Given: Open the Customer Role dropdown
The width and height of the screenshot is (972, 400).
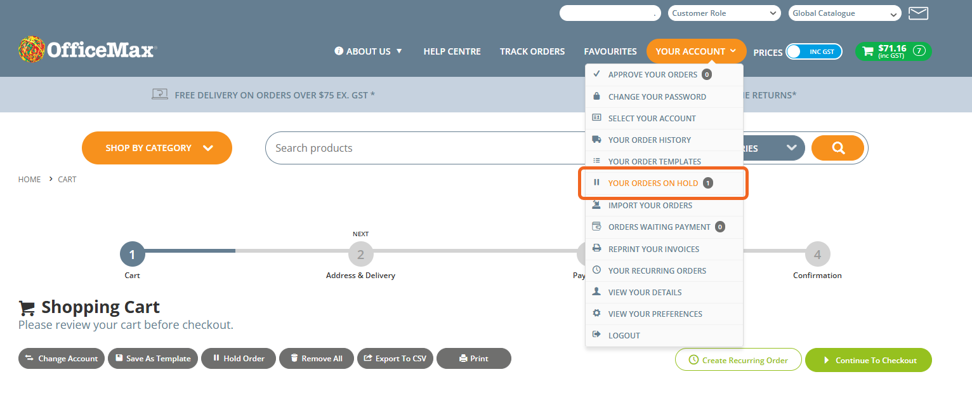Looking at the screenshot, I should coord(723,13).
